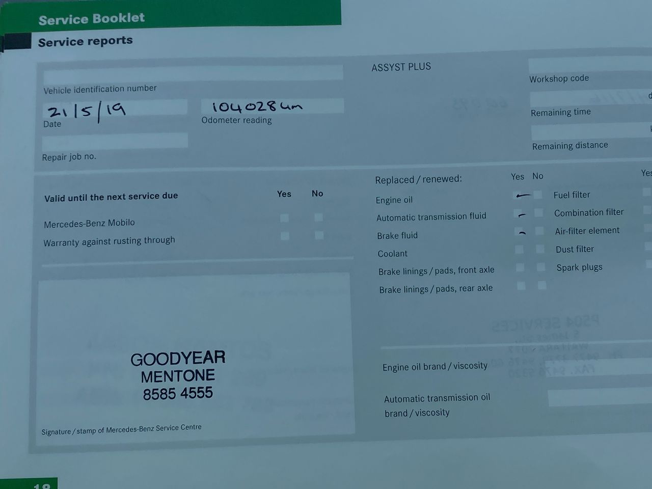Click the automatic transmission oil brand field

click(599, 398)
